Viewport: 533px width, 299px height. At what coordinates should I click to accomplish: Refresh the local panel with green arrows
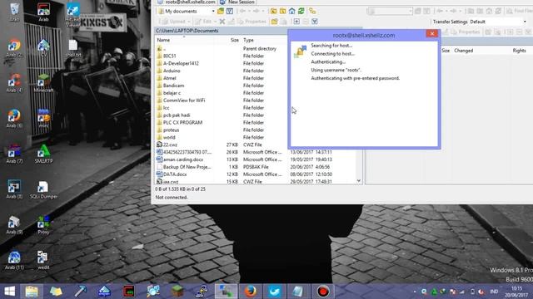coord(301,11)
